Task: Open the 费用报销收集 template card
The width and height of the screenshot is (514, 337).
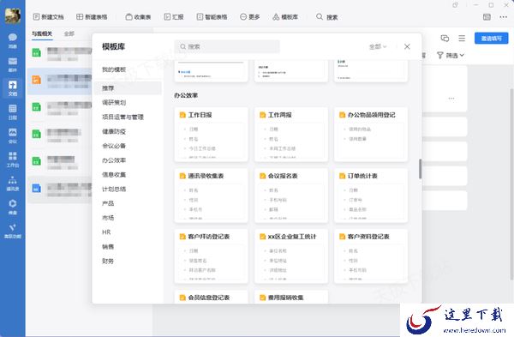Action: pyautogui.click(x=291, y=297)
